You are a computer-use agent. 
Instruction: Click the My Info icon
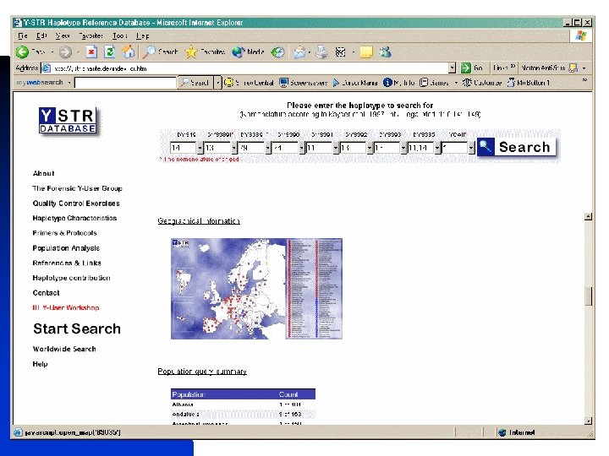(x=387, y=82)
